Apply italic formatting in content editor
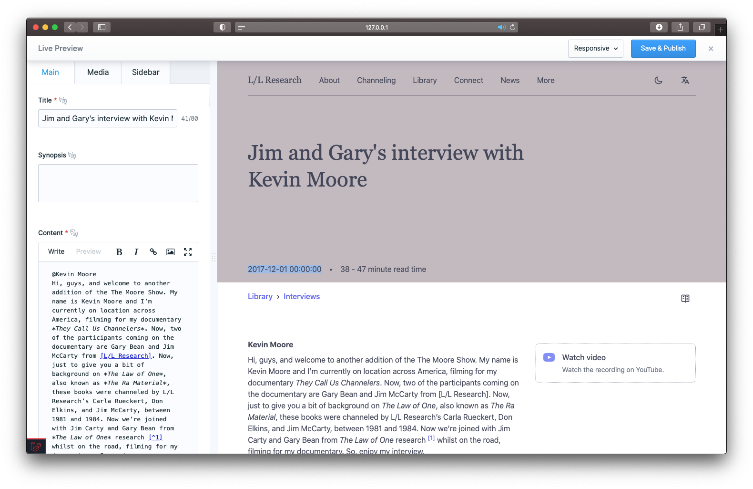753x489 pixels. tap(136, 252)
